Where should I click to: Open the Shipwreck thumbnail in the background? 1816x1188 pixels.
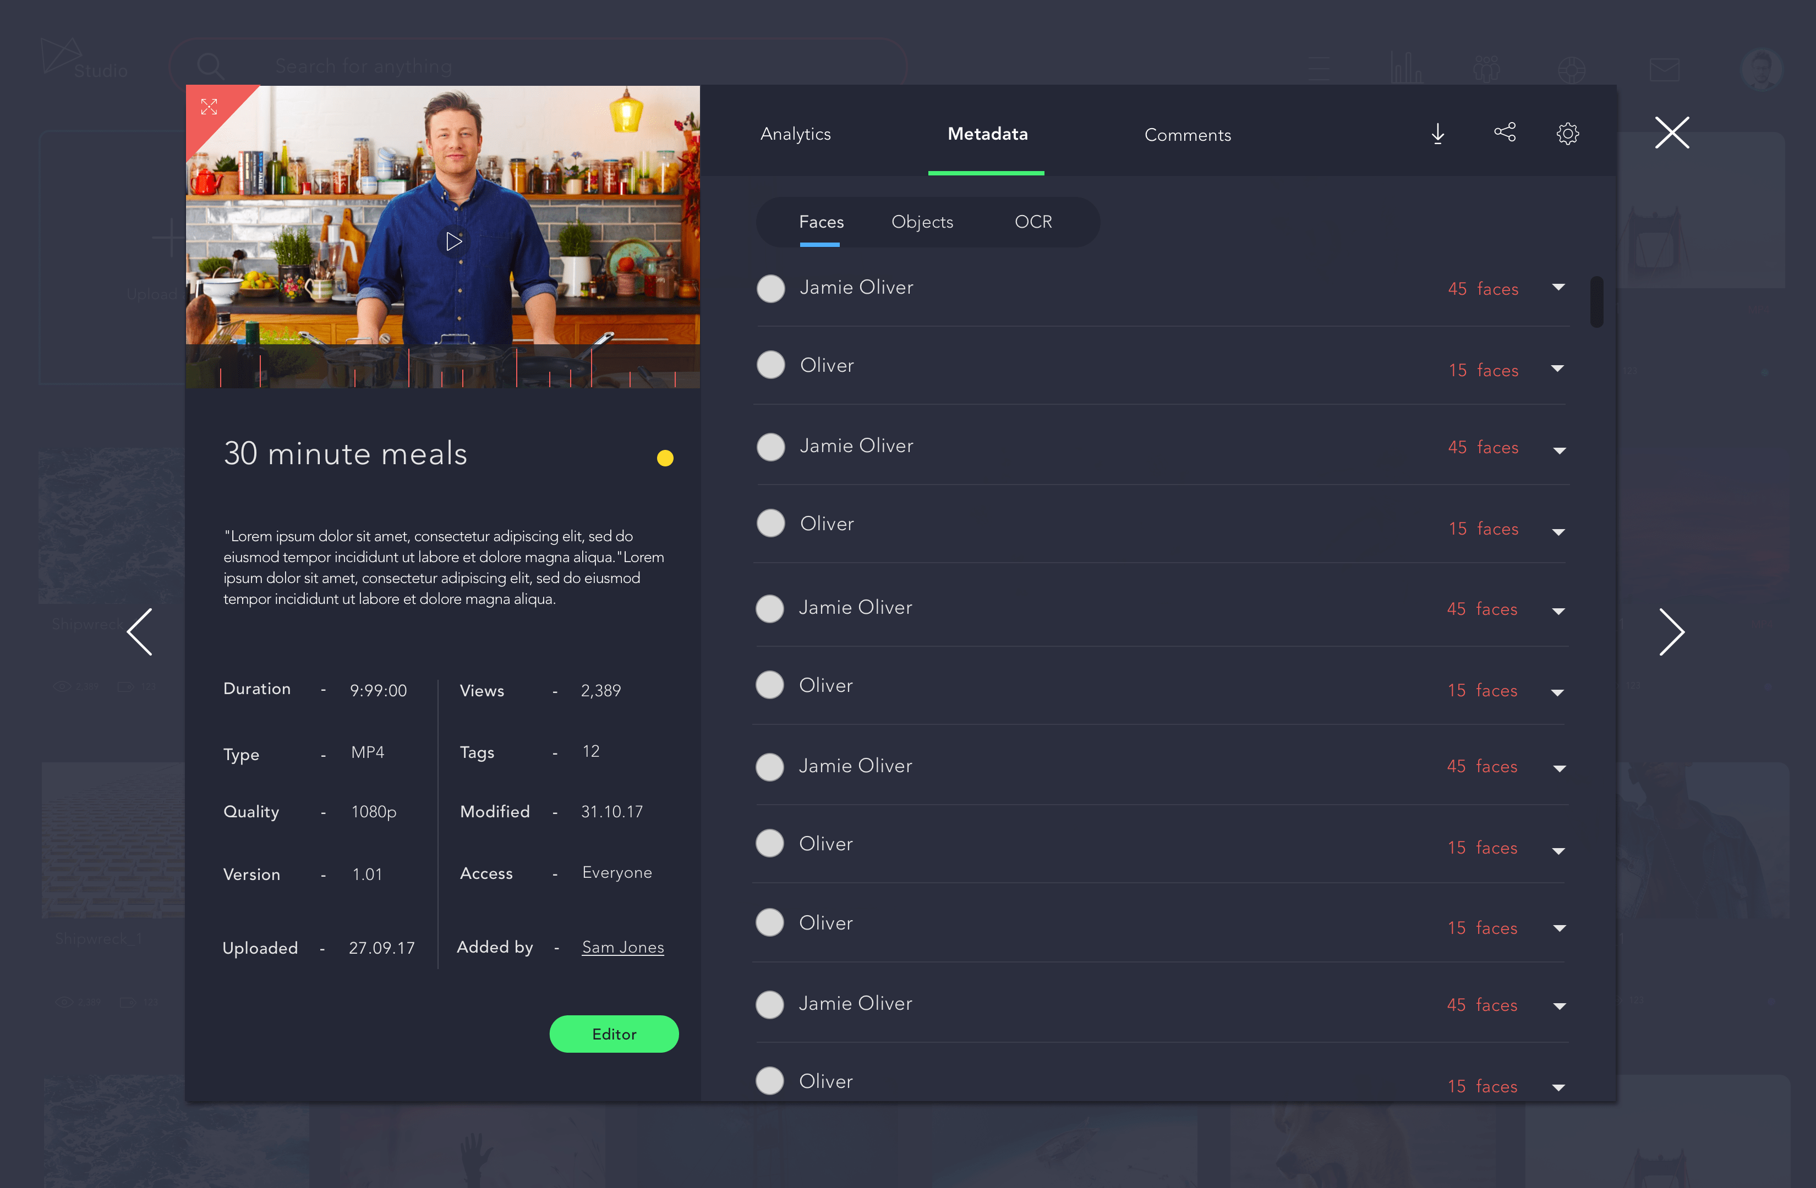112,526
